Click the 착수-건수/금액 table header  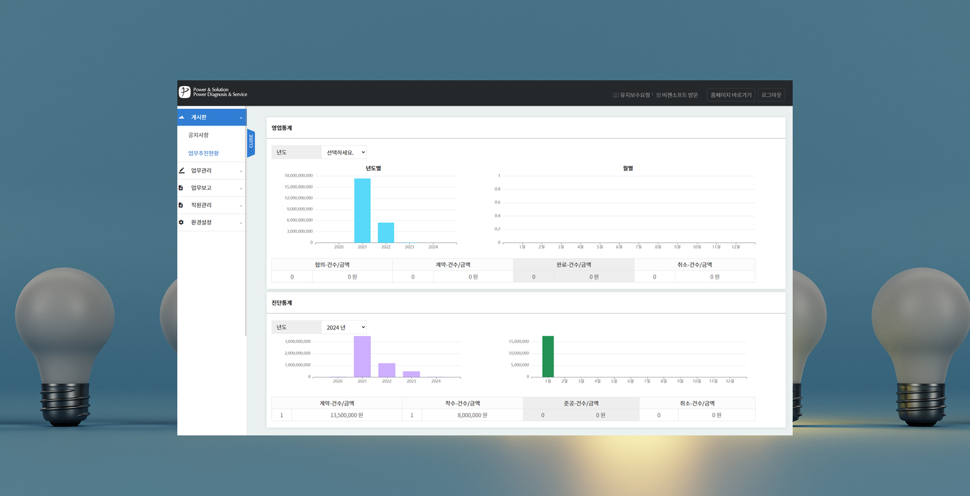coord(463,403)
